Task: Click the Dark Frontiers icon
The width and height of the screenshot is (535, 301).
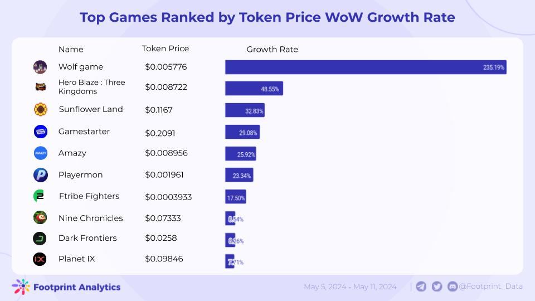Action: pos(40,238)
